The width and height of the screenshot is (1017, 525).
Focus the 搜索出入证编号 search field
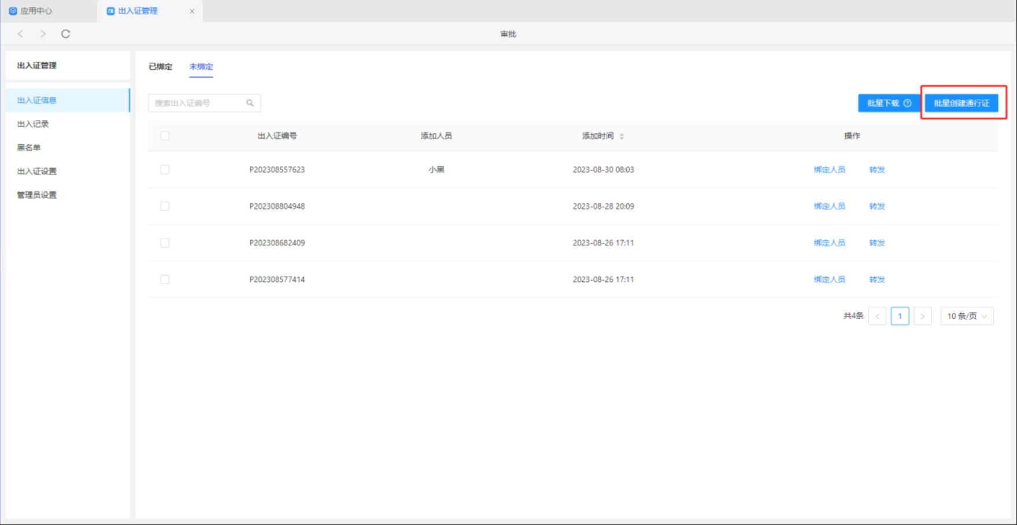point(197,103)
